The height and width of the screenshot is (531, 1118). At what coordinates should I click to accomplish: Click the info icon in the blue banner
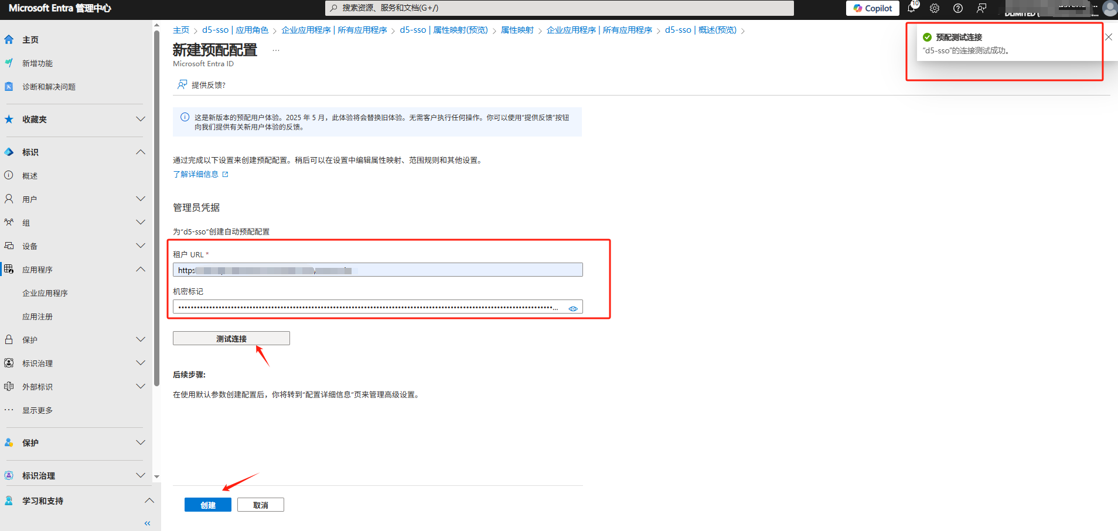tap(185, 117)
